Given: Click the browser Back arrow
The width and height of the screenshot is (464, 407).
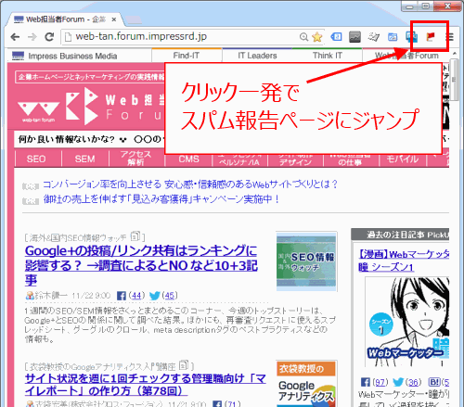Looking at the screenshot, I should pyautogui.click(x=15, y=37).
